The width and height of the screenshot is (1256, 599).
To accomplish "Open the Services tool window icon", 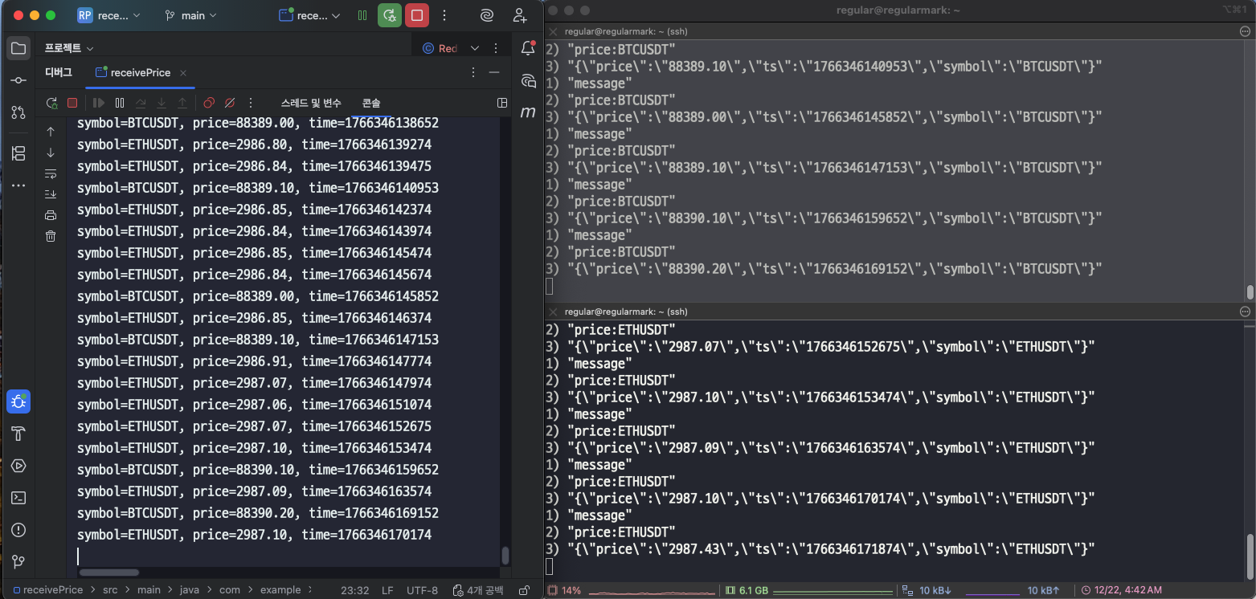I will coord(18,466).
